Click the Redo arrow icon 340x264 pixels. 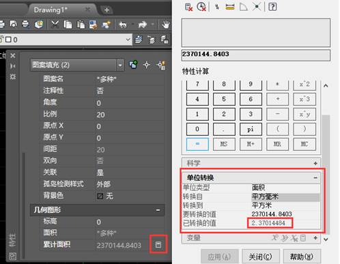pos(143,25)
